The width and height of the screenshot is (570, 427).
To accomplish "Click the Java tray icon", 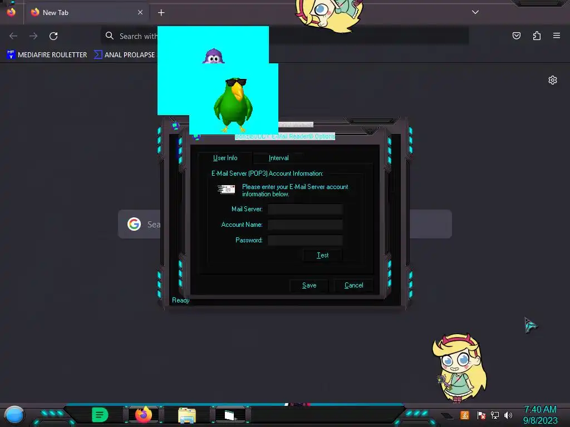I will pos(465,415).
